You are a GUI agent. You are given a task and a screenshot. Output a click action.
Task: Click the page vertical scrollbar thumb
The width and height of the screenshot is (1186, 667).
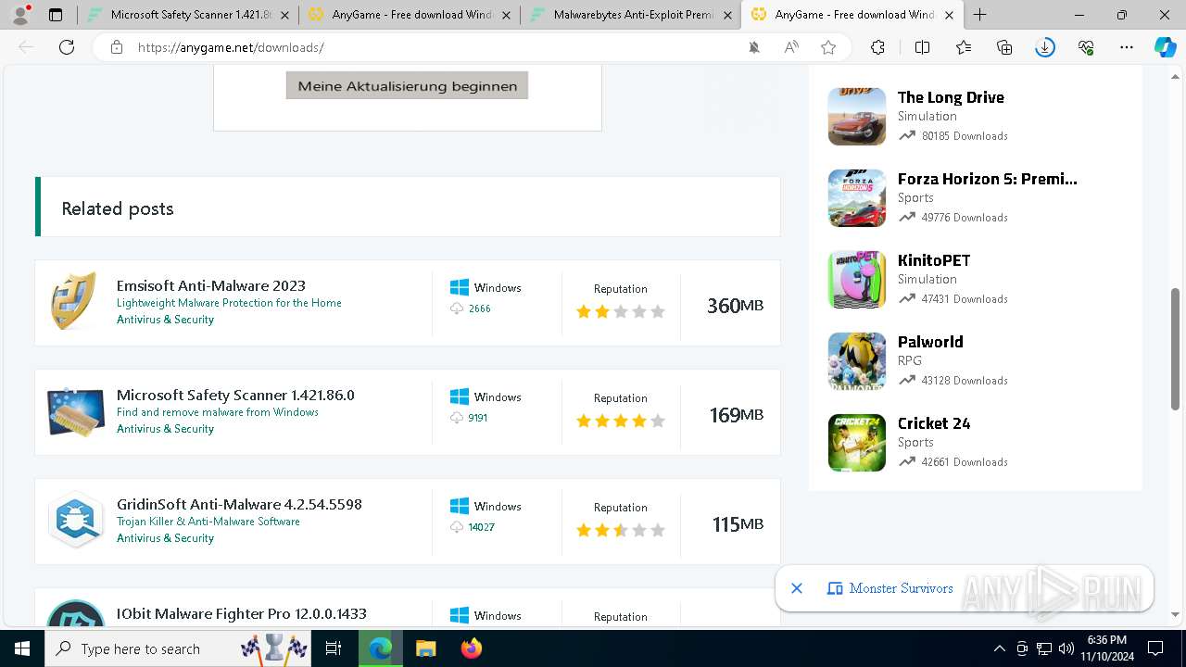(x=1176, y=348)
